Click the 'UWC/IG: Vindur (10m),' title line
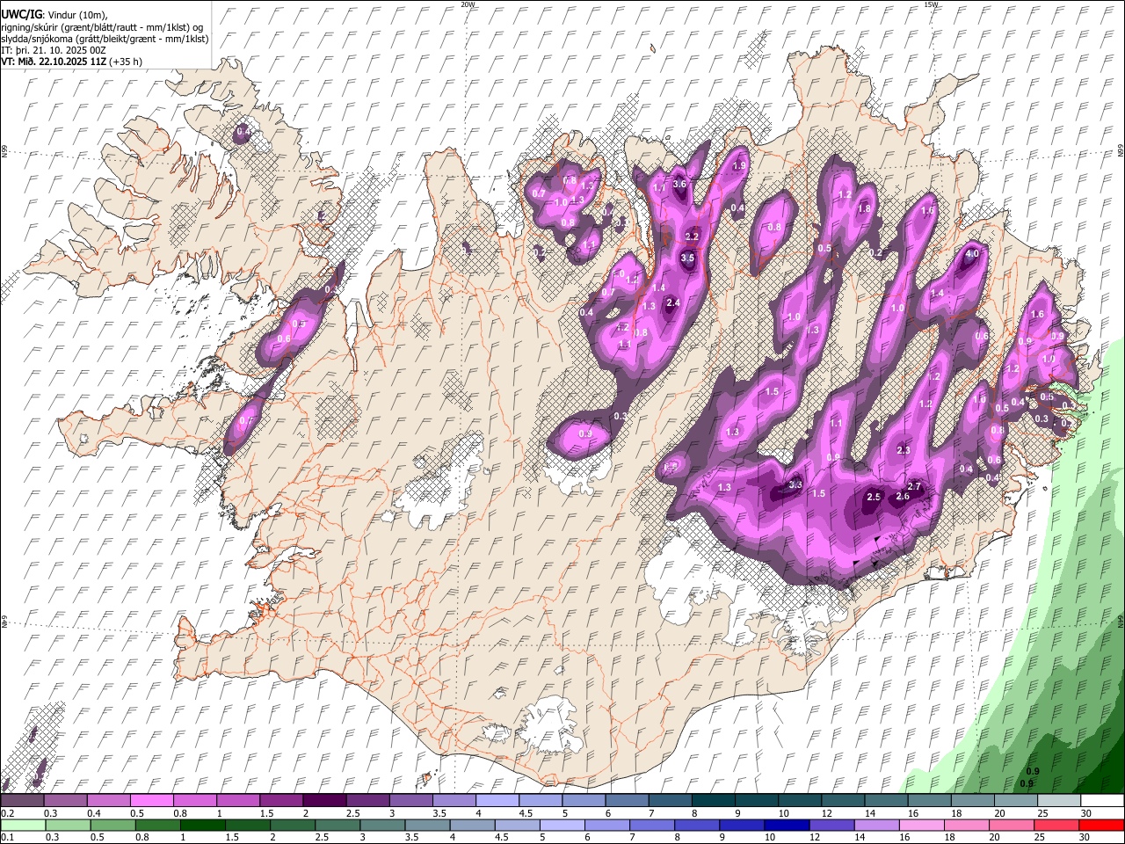The height and width of the screenshot is (844, 1125). (54, 16)
